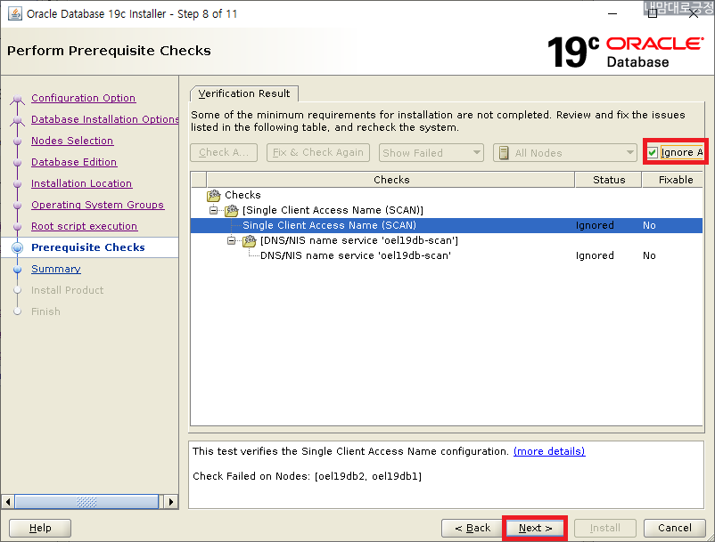Click the Back button
This screenshot has height=542, width=715.
[473, 528]
